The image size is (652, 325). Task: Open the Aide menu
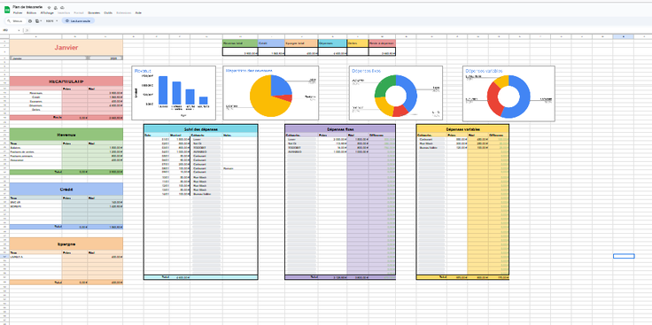(138, 13)
